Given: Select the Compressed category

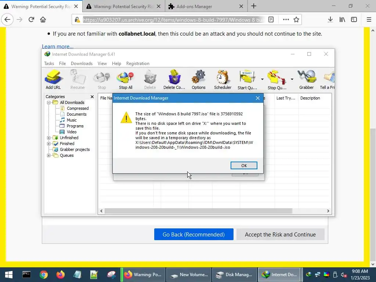Looking at the screenshot, I should 77,108.
